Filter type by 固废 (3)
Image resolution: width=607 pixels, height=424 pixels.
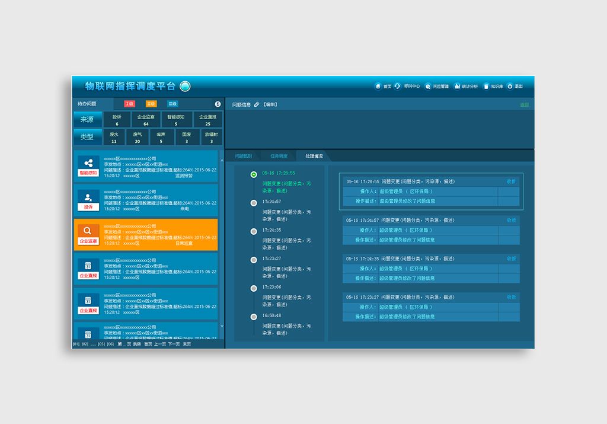[x=187, y=138]
